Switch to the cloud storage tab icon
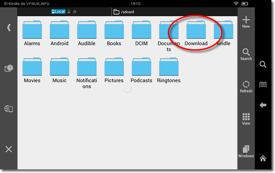 [75, 12]
